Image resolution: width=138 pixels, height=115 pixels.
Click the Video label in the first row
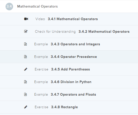[40, 19]
